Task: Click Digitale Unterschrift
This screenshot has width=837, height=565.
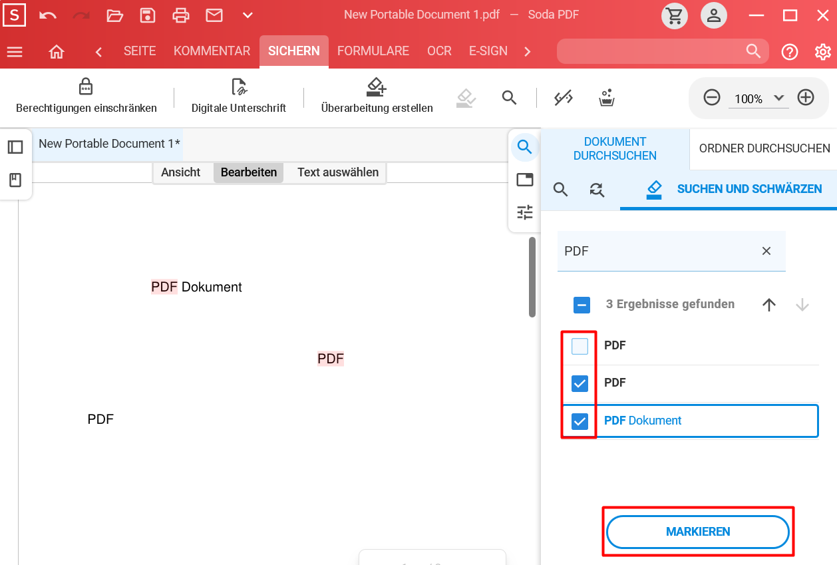Action: (x=239, y=96)
